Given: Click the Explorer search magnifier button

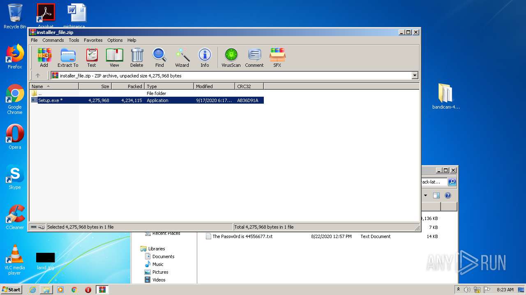Looking at the screenshot, I should (452, 182).
